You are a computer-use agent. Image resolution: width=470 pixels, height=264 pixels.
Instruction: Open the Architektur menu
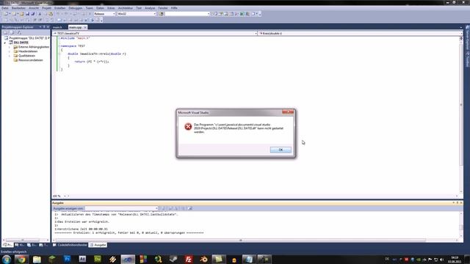click(x=126, y=8)
